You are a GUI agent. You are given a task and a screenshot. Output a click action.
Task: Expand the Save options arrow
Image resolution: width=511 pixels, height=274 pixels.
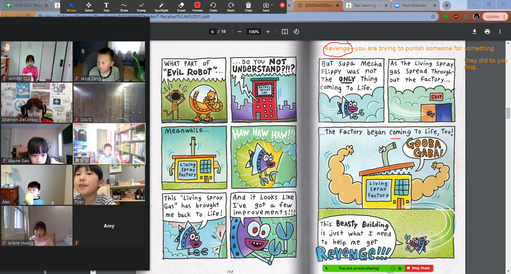(x=272, y=5)
